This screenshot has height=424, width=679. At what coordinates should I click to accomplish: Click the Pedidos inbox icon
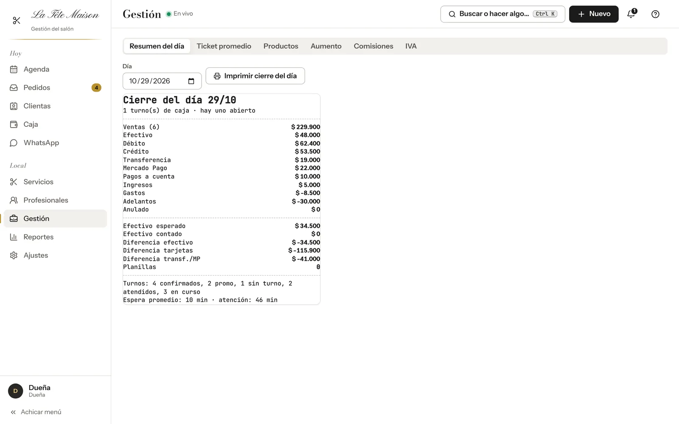coord(14,88)
